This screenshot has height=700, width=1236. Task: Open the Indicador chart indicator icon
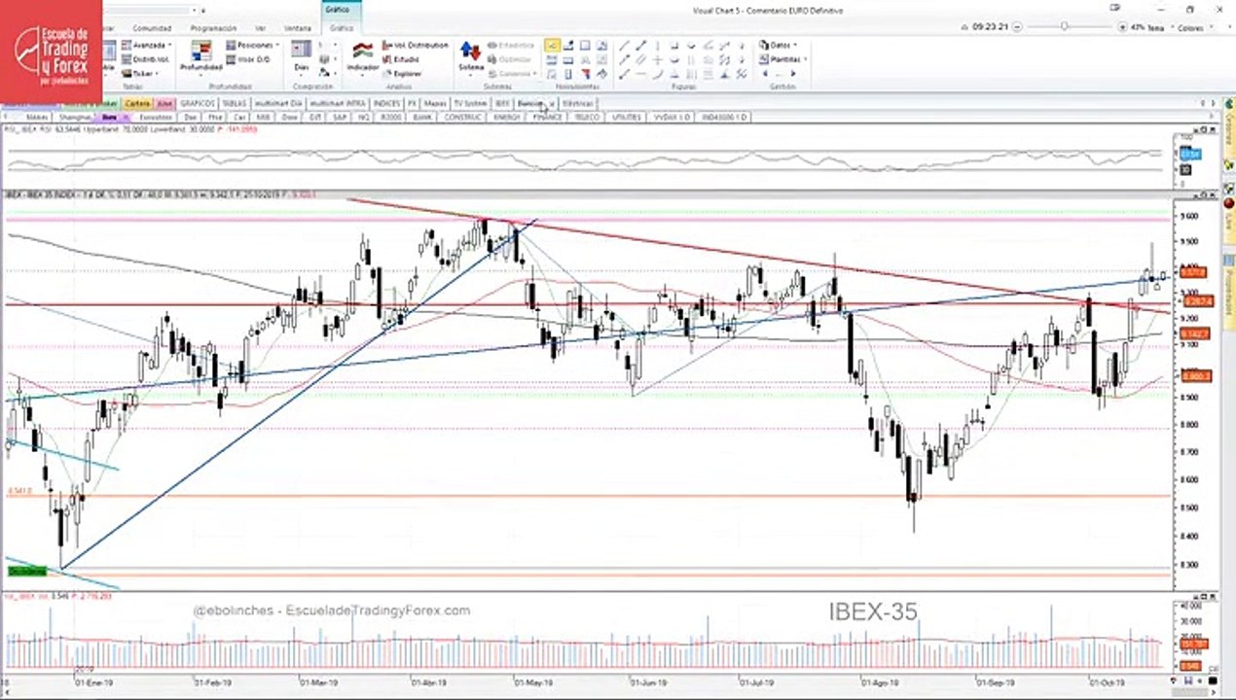[363, 56]
